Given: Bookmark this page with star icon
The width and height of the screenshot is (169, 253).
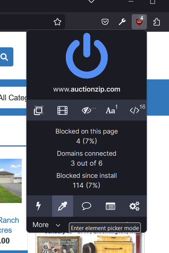Looking at the screenshot, I should click(57, 22).
